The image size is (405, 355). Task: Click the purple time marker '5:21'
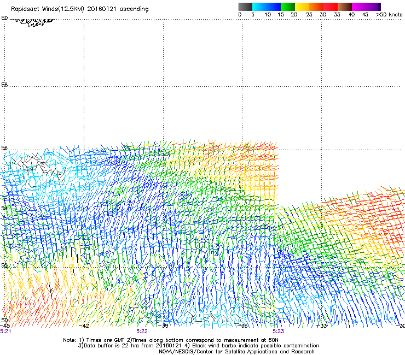(5, 332)
